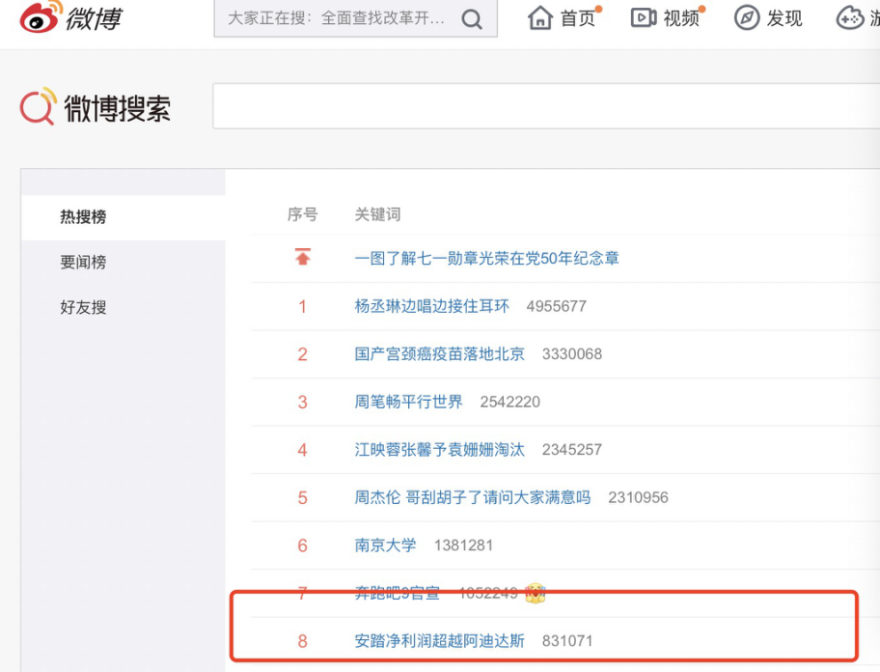The width and height of the screenshot is (880, 672).
Task: Open 周杰伦 哥刮胡子了请问大家满意吗 topic
Action: tap(473, 497)
